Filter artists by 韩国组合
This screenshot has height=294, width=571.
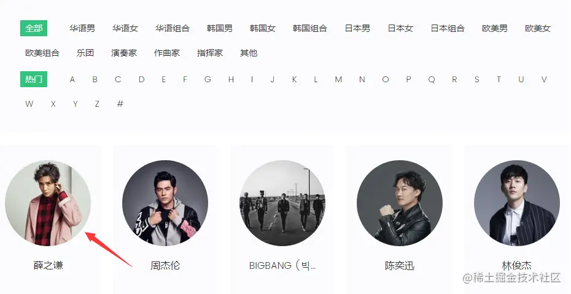pyautogui.click(x=310, y=28)
